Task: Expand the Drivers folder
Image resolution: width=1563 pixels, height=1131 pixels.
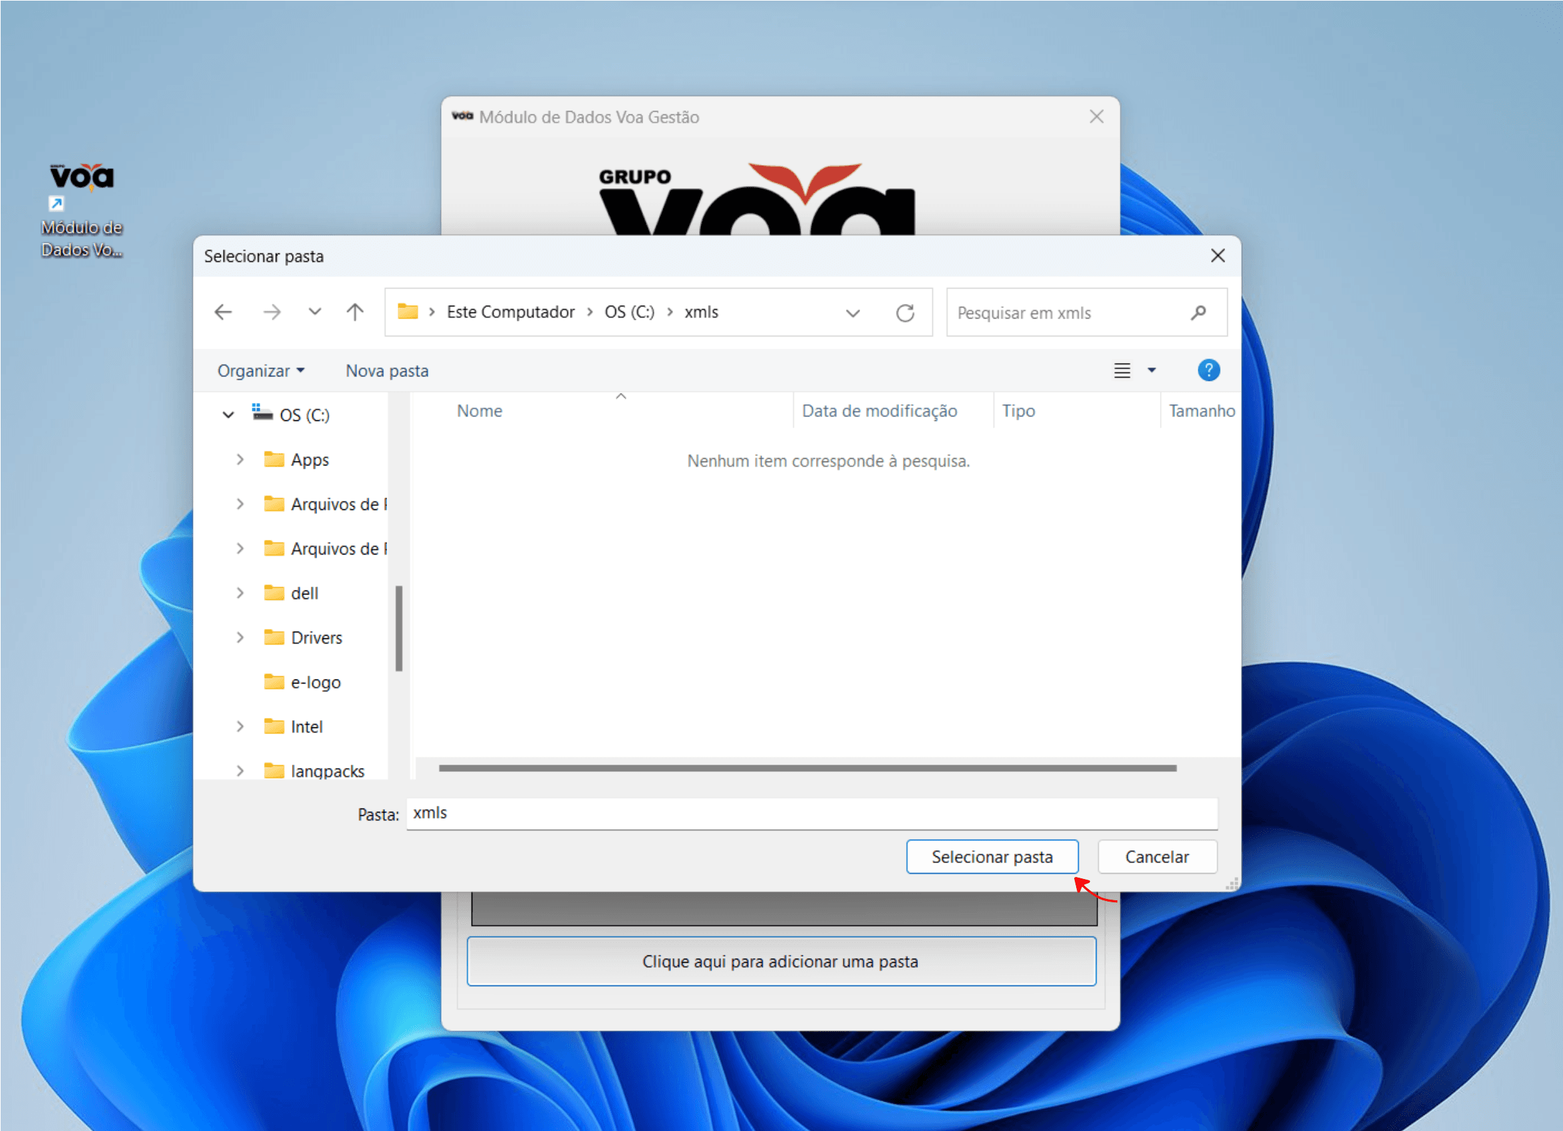Action: [239, 638]
